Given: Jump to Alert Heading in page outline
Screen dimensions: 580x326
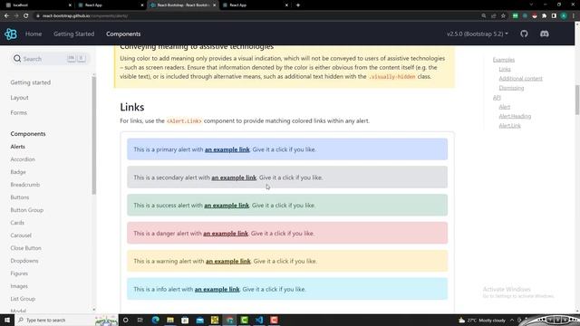Looking at the screenshot, I should tap(515, 116).
